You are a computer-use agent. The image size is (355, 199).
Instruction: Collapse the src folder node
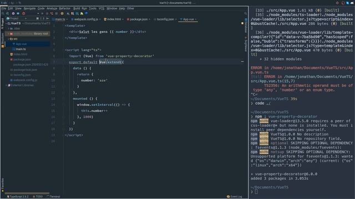click(x=9, y=39)
